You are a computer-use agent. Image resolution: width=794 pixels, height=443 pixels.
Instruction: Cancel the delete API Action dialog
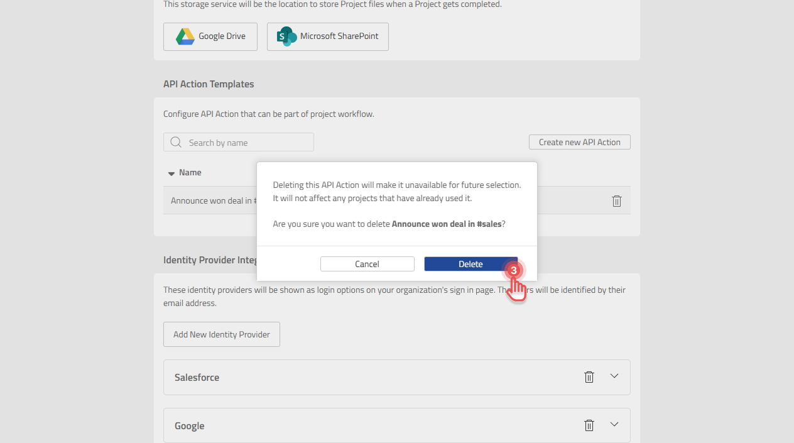pyautogui.click(x=367, y=264)
